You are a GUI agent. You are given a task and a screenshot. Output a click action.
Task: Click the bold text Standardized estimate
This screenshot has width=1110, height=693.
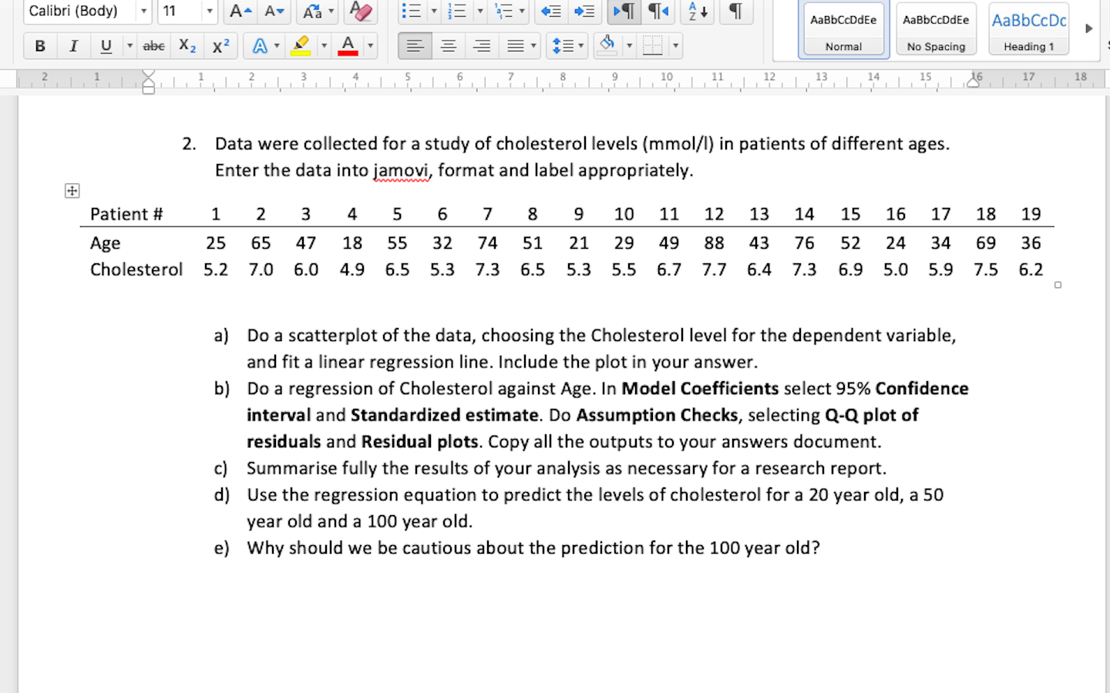445,415
